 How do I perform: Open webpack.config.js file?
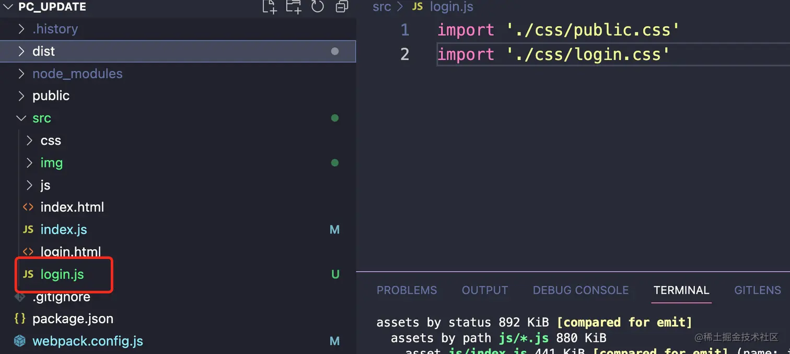pyautogui.click(x=87, y=341)
